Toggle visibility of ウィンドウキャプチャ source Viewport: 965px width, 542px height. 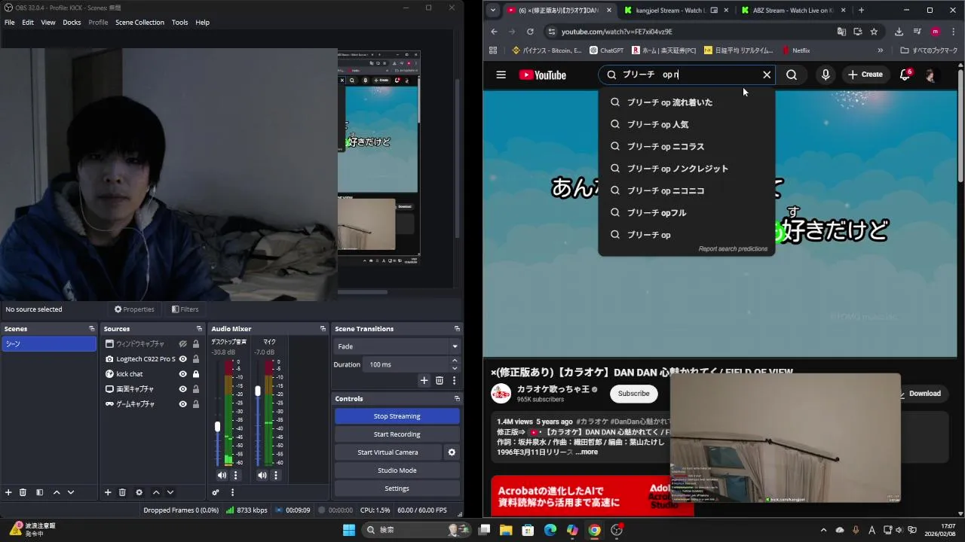(182, 344)
